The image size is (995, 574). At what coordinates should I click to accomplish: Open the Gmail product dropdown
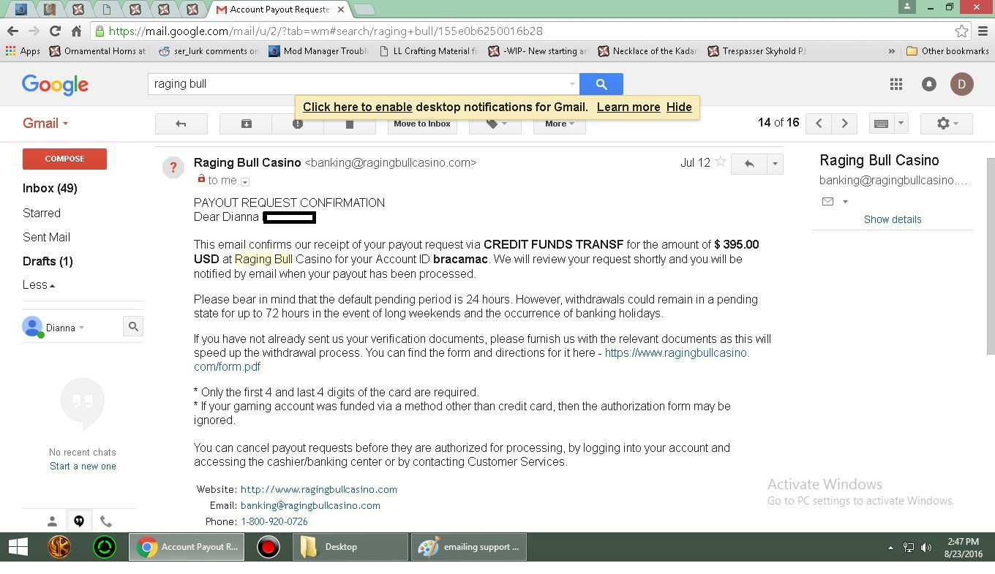[x=45, y=124]
